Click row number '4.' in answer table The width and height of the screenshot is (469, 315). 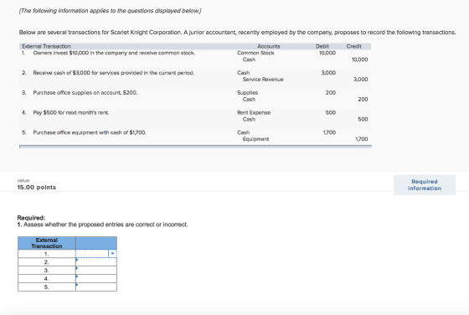(47, 278)
